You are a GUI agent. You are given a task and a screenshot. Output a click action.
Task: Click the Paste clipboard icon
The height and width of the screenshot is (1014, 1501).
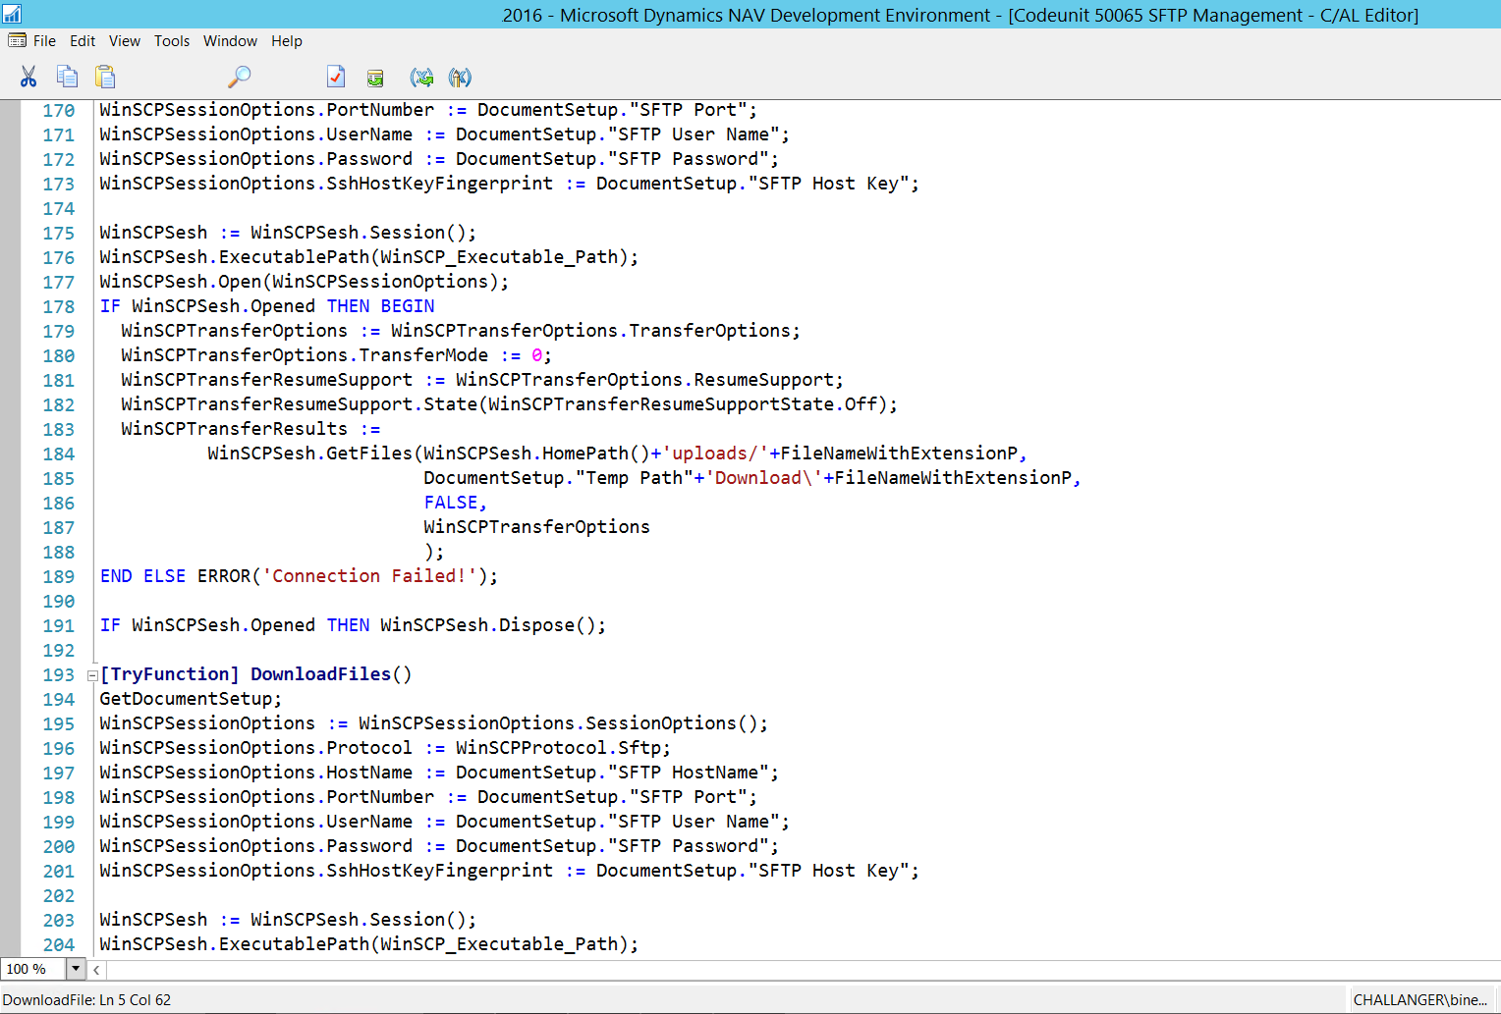[x=105, y=77]
